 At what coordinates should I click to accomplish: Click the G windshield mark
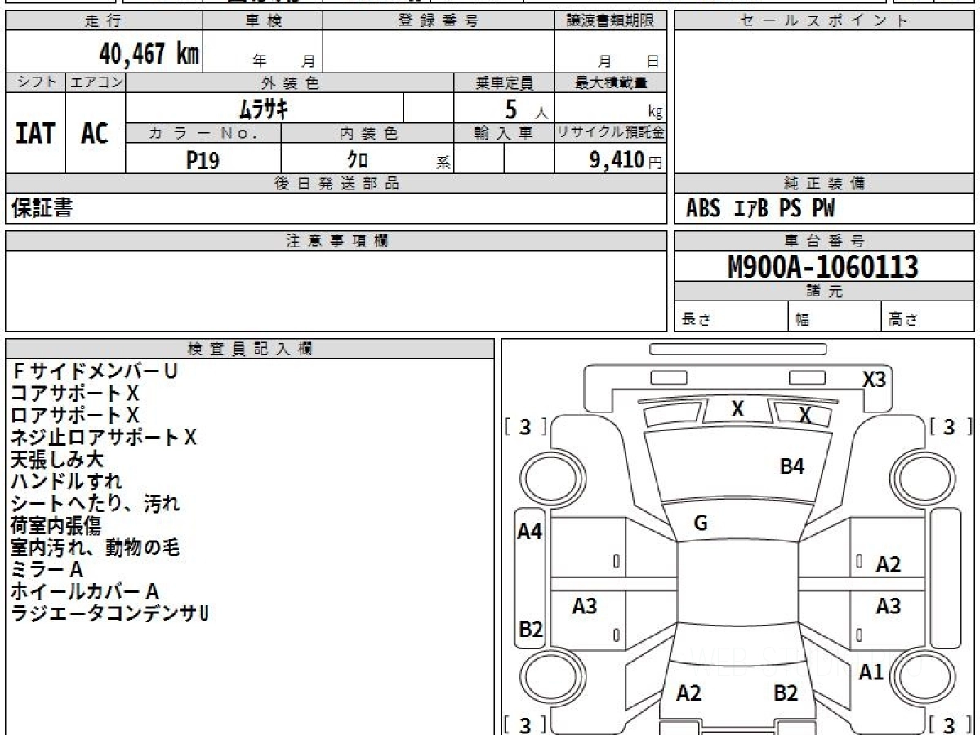click(x=701, y=523)
